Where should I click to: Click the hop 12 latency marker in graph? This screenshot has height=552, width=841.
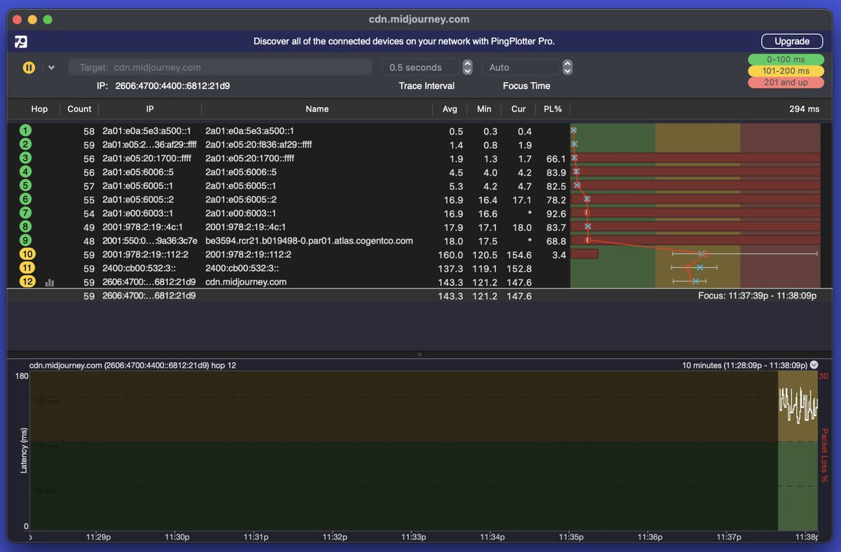click(695, 282)
